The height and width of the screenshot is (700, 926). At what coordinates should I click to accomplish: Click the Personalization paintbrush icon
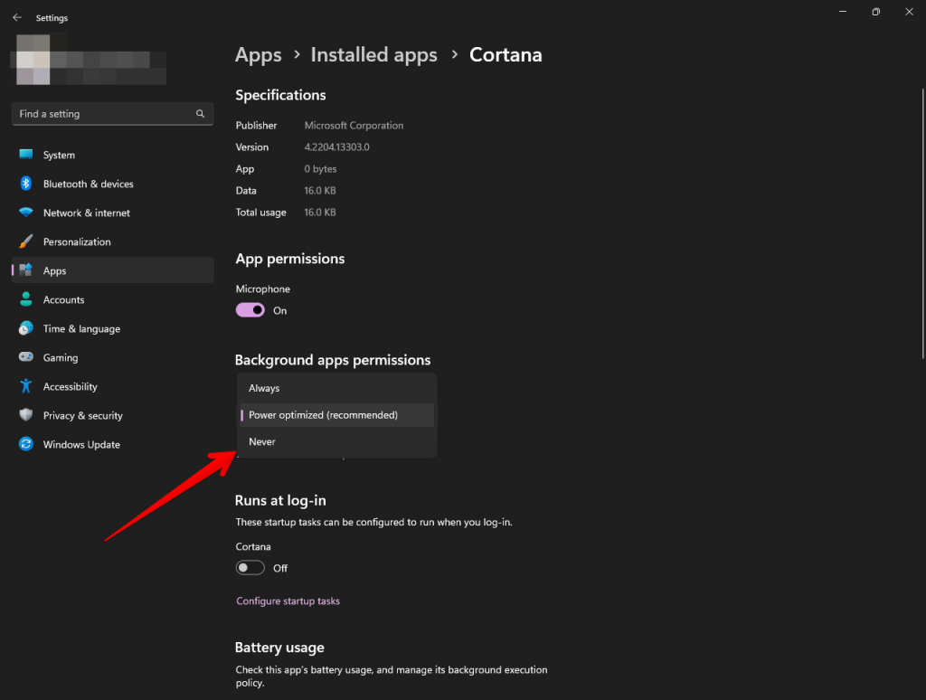coord(25,241)
